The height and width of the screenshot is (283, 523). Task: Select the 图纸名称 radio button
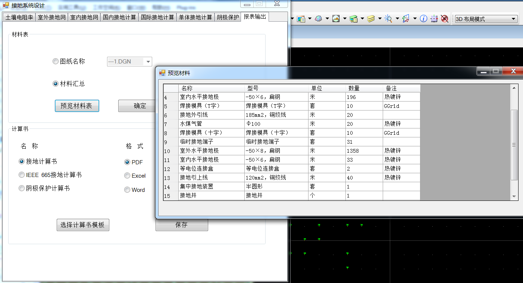point(56,62)
